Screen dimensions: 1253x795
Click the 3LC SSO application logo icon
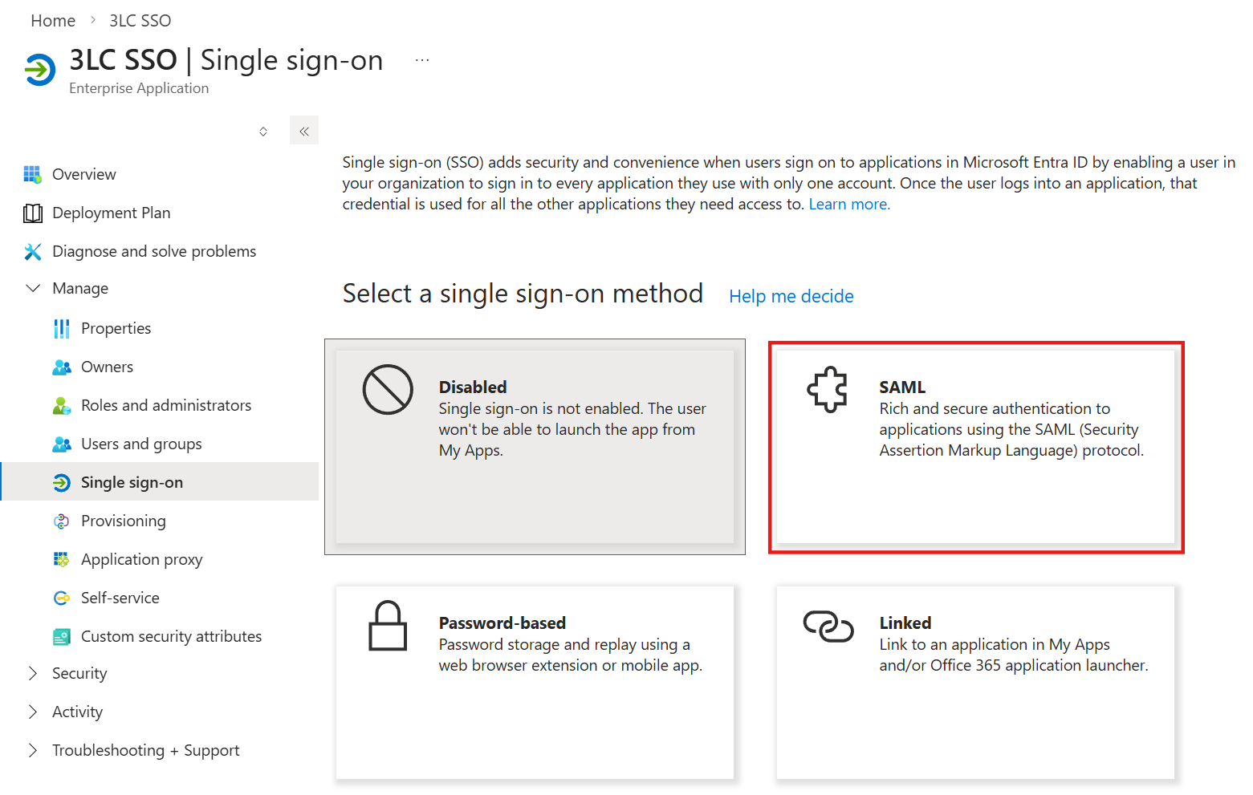pyautogui.click(x=40, y=69)
